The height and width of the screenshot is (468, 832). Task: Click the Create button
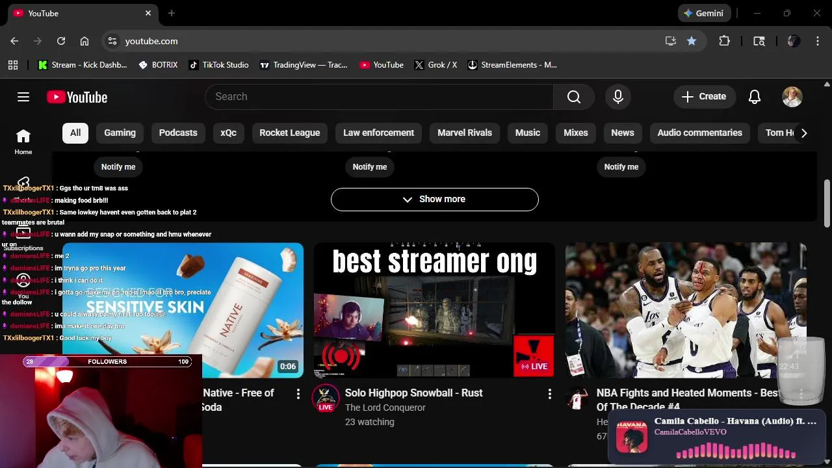705,97
